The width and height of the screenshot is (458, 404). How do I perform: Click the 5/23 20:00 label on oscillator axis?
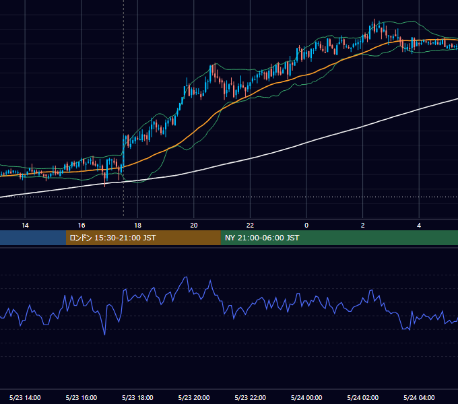click(194, 397)
